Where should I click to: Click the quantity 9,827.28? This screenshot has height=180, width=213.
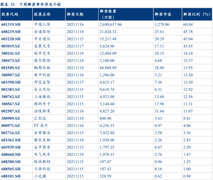(107, 111)
